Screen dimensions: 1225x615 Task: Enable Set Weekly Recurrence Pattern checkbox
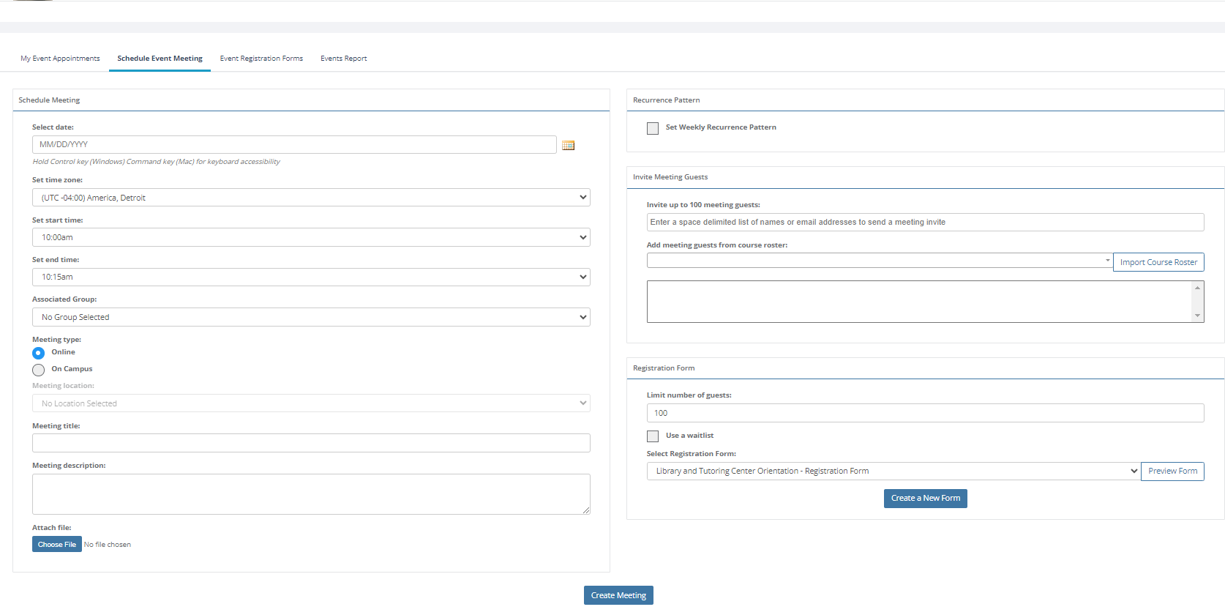click(653, 128)
